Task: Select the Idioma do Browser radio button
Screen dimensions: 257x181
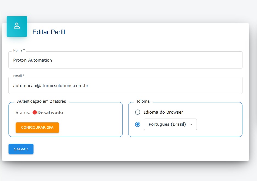Action: 138,112
